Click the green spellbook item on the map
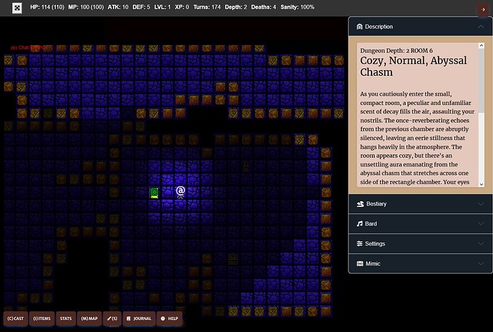This screenshot has height=332, width=493. click(x=154, y=193)
